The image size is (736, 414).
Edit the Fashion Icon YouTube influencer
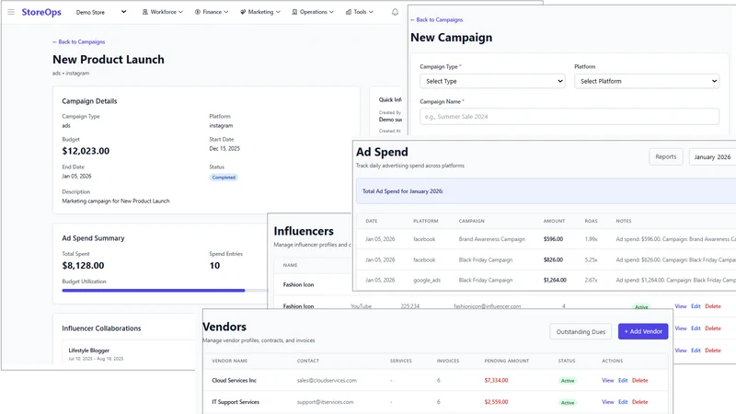click(x=696, y=306)
